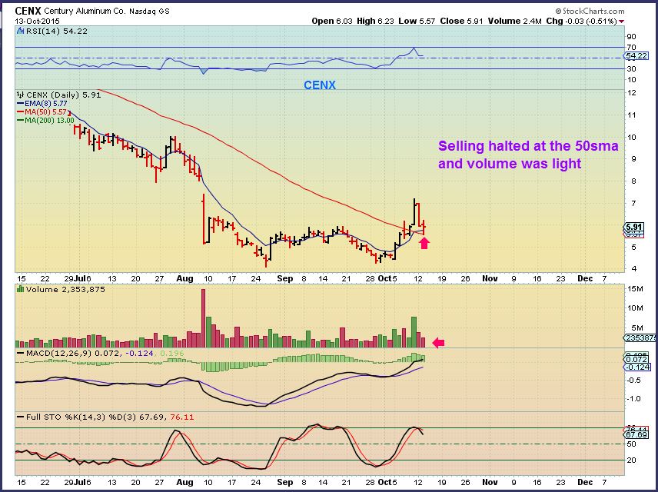This screenshot has height=492, width=658.
Task: Click the CENX (Daily) 5.91 legend entry
Action: [x=63, y=95]
